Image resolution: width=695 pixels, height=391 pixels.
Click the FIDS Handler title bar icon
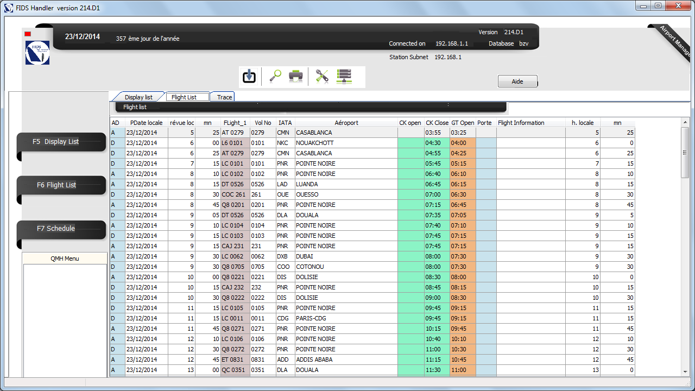click(8, 8)
